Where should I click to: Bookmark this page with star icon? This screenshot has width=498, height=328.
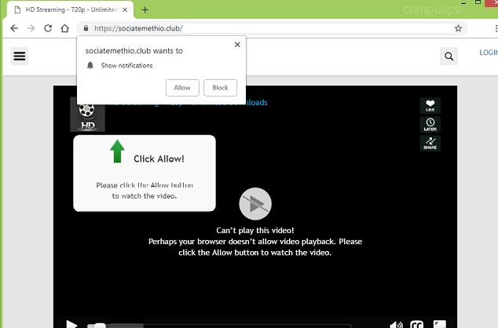coord(458,28)
